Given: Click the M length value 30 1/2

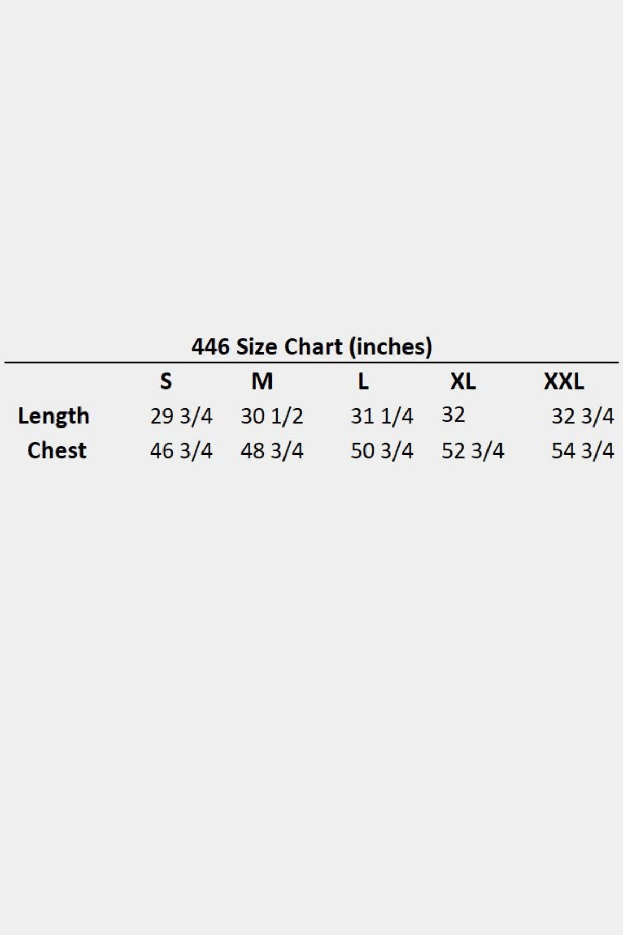Looking at the screenshot, I should point(272,416).
